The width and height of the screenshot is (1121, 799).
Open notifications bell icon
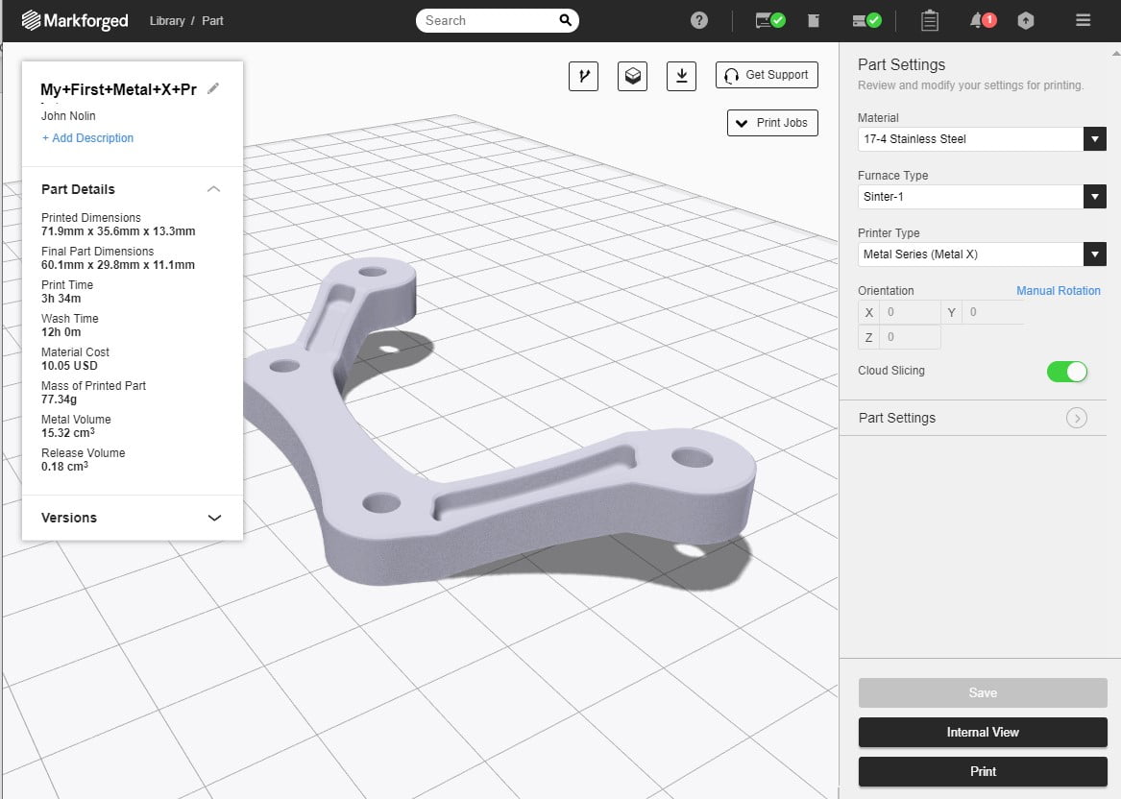[x=983, y=21]
